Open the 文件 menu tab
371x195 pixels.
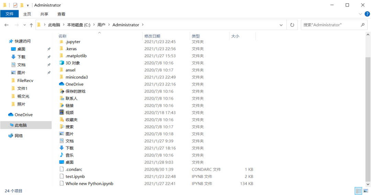pos(10,14)
